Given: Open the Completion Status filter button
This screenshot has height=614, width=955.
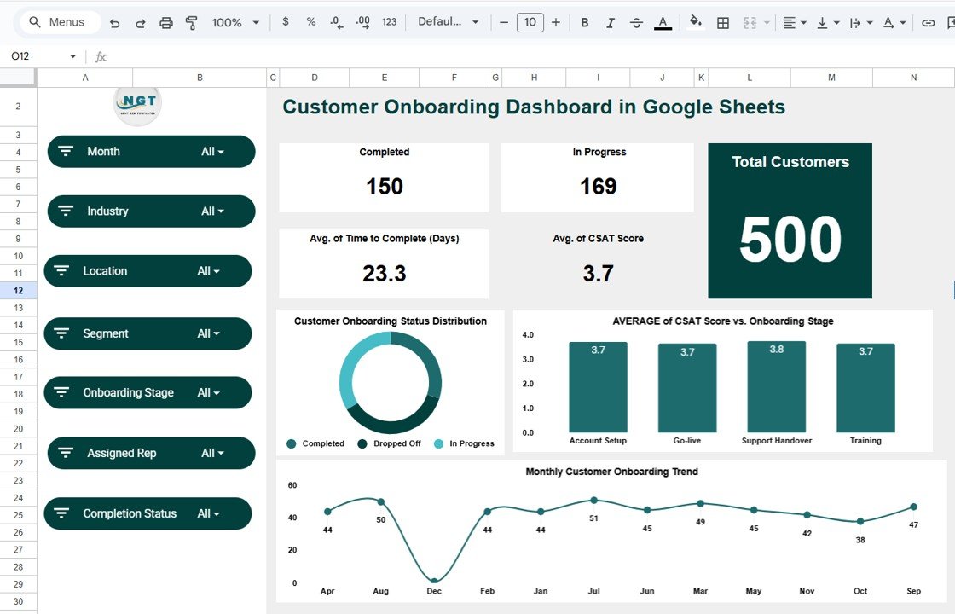Looking at the screenshot, I should click(x=148, y=513).
